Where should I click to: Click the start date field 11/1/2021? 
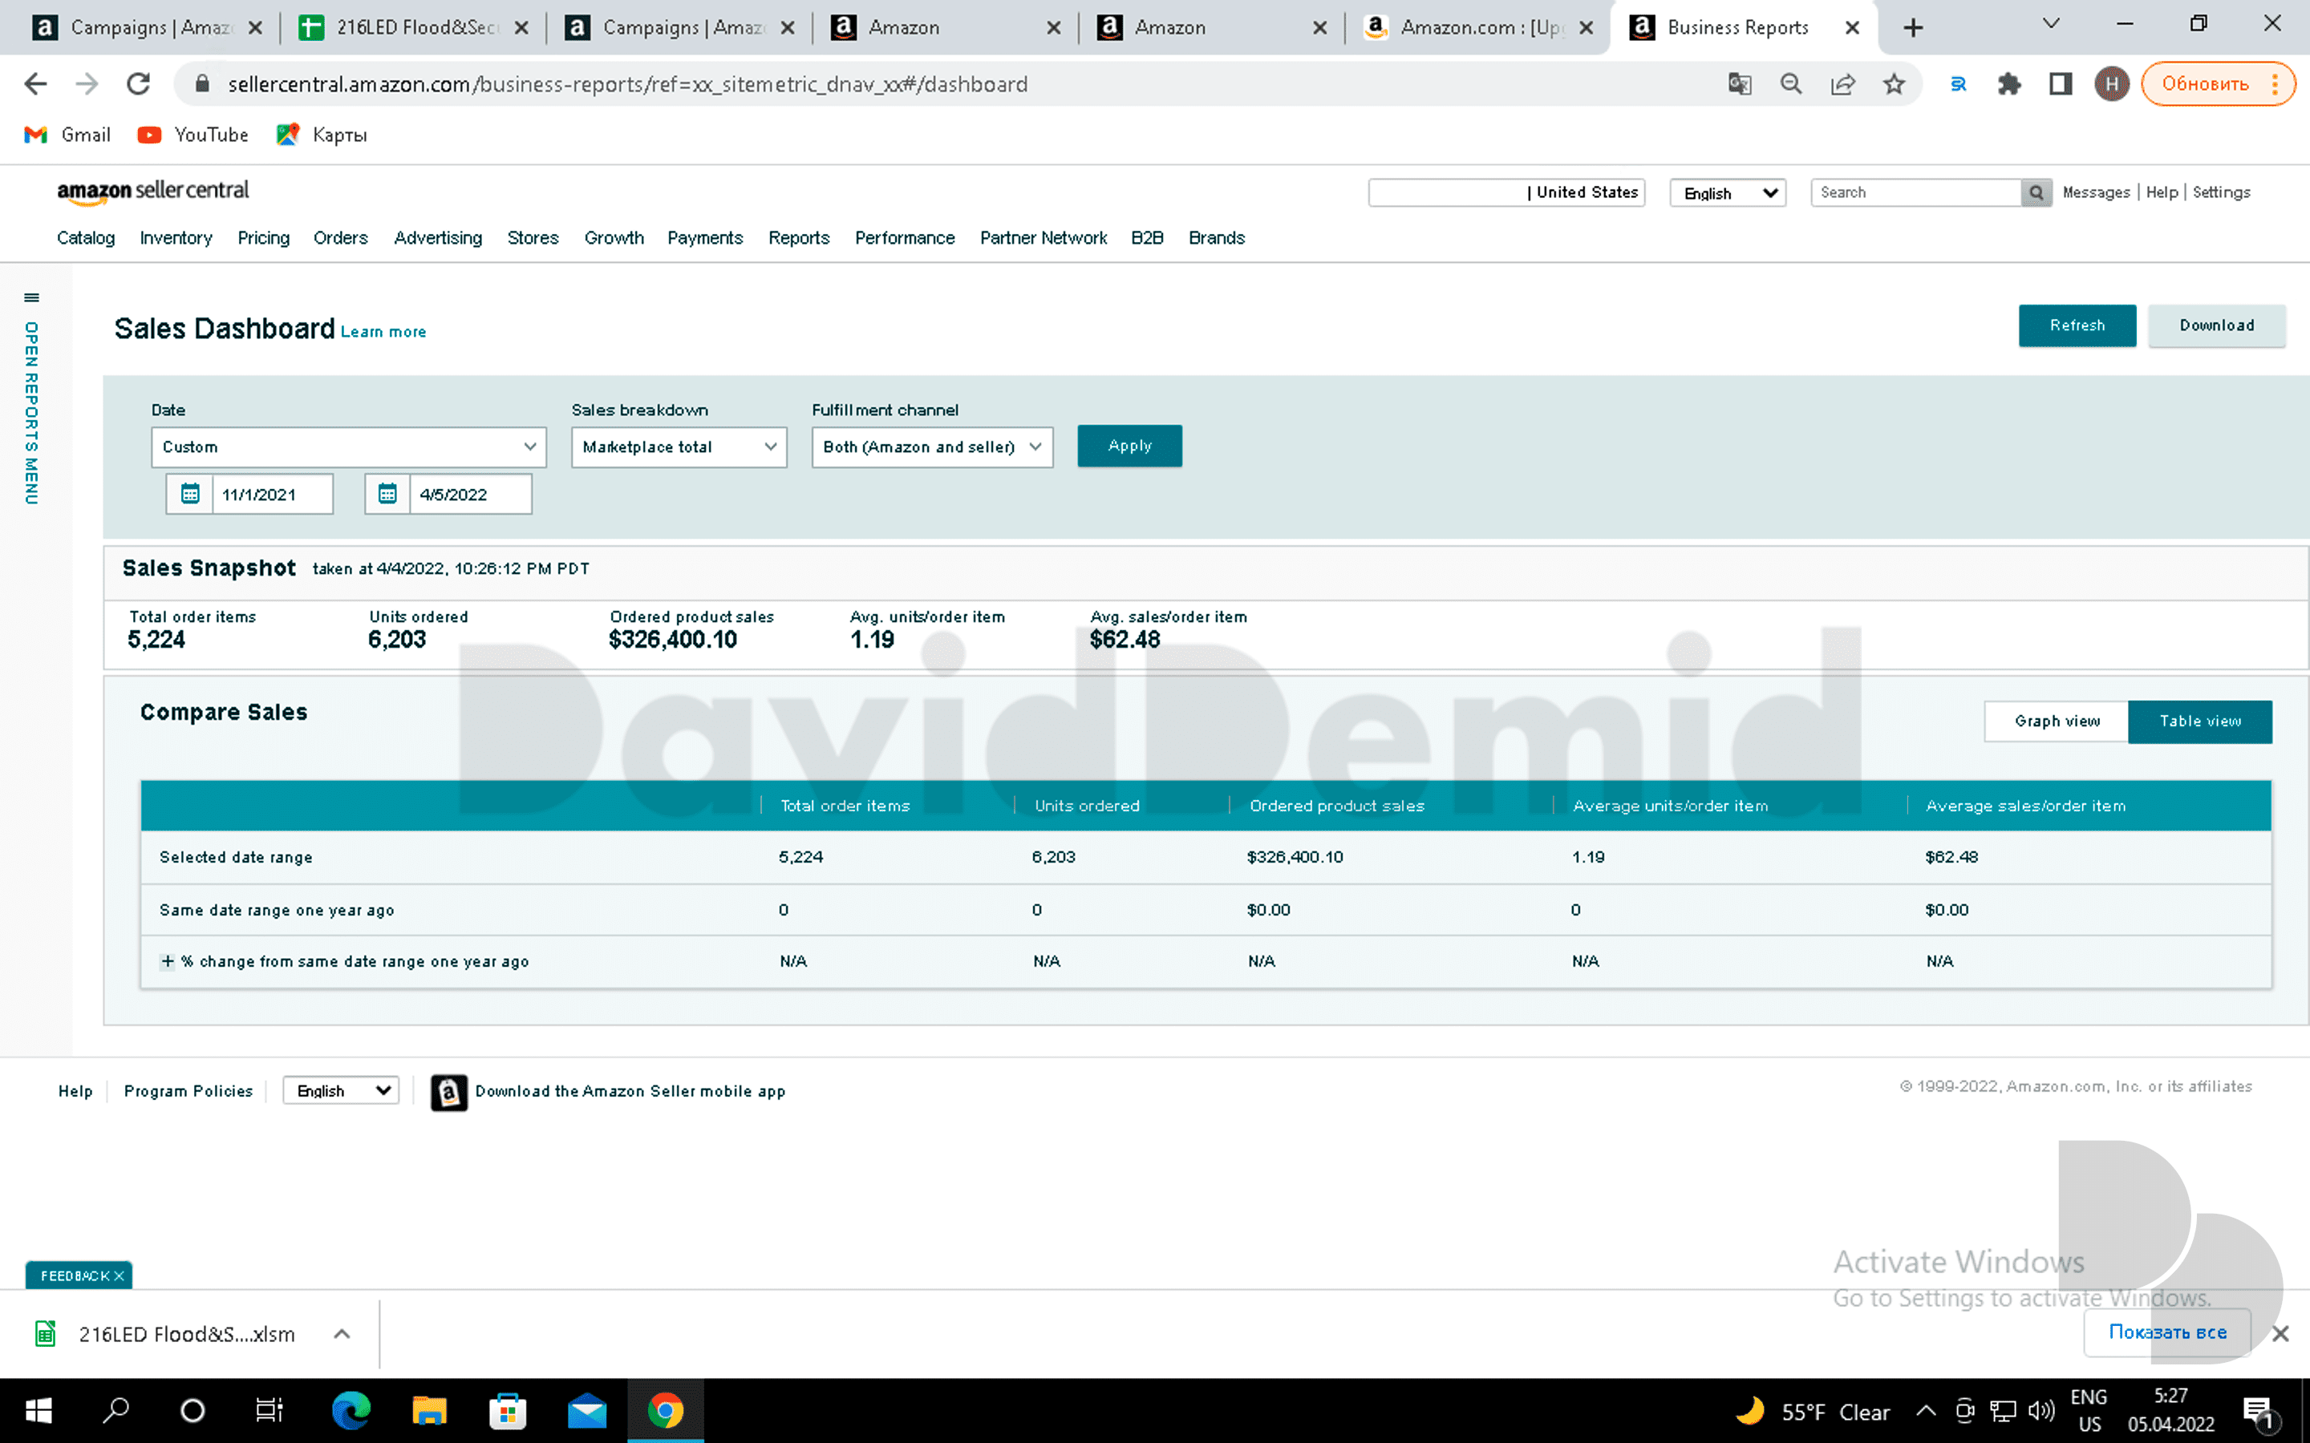pyautogui.click(x=272, y=495)
